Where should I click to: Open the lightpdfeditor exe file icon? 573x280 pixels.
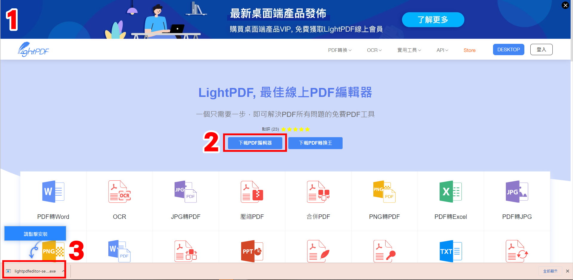pos(8,271)
